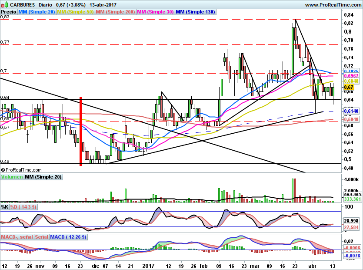Click the red vertical line on chart
363x270 pixels.
(80, 131)
